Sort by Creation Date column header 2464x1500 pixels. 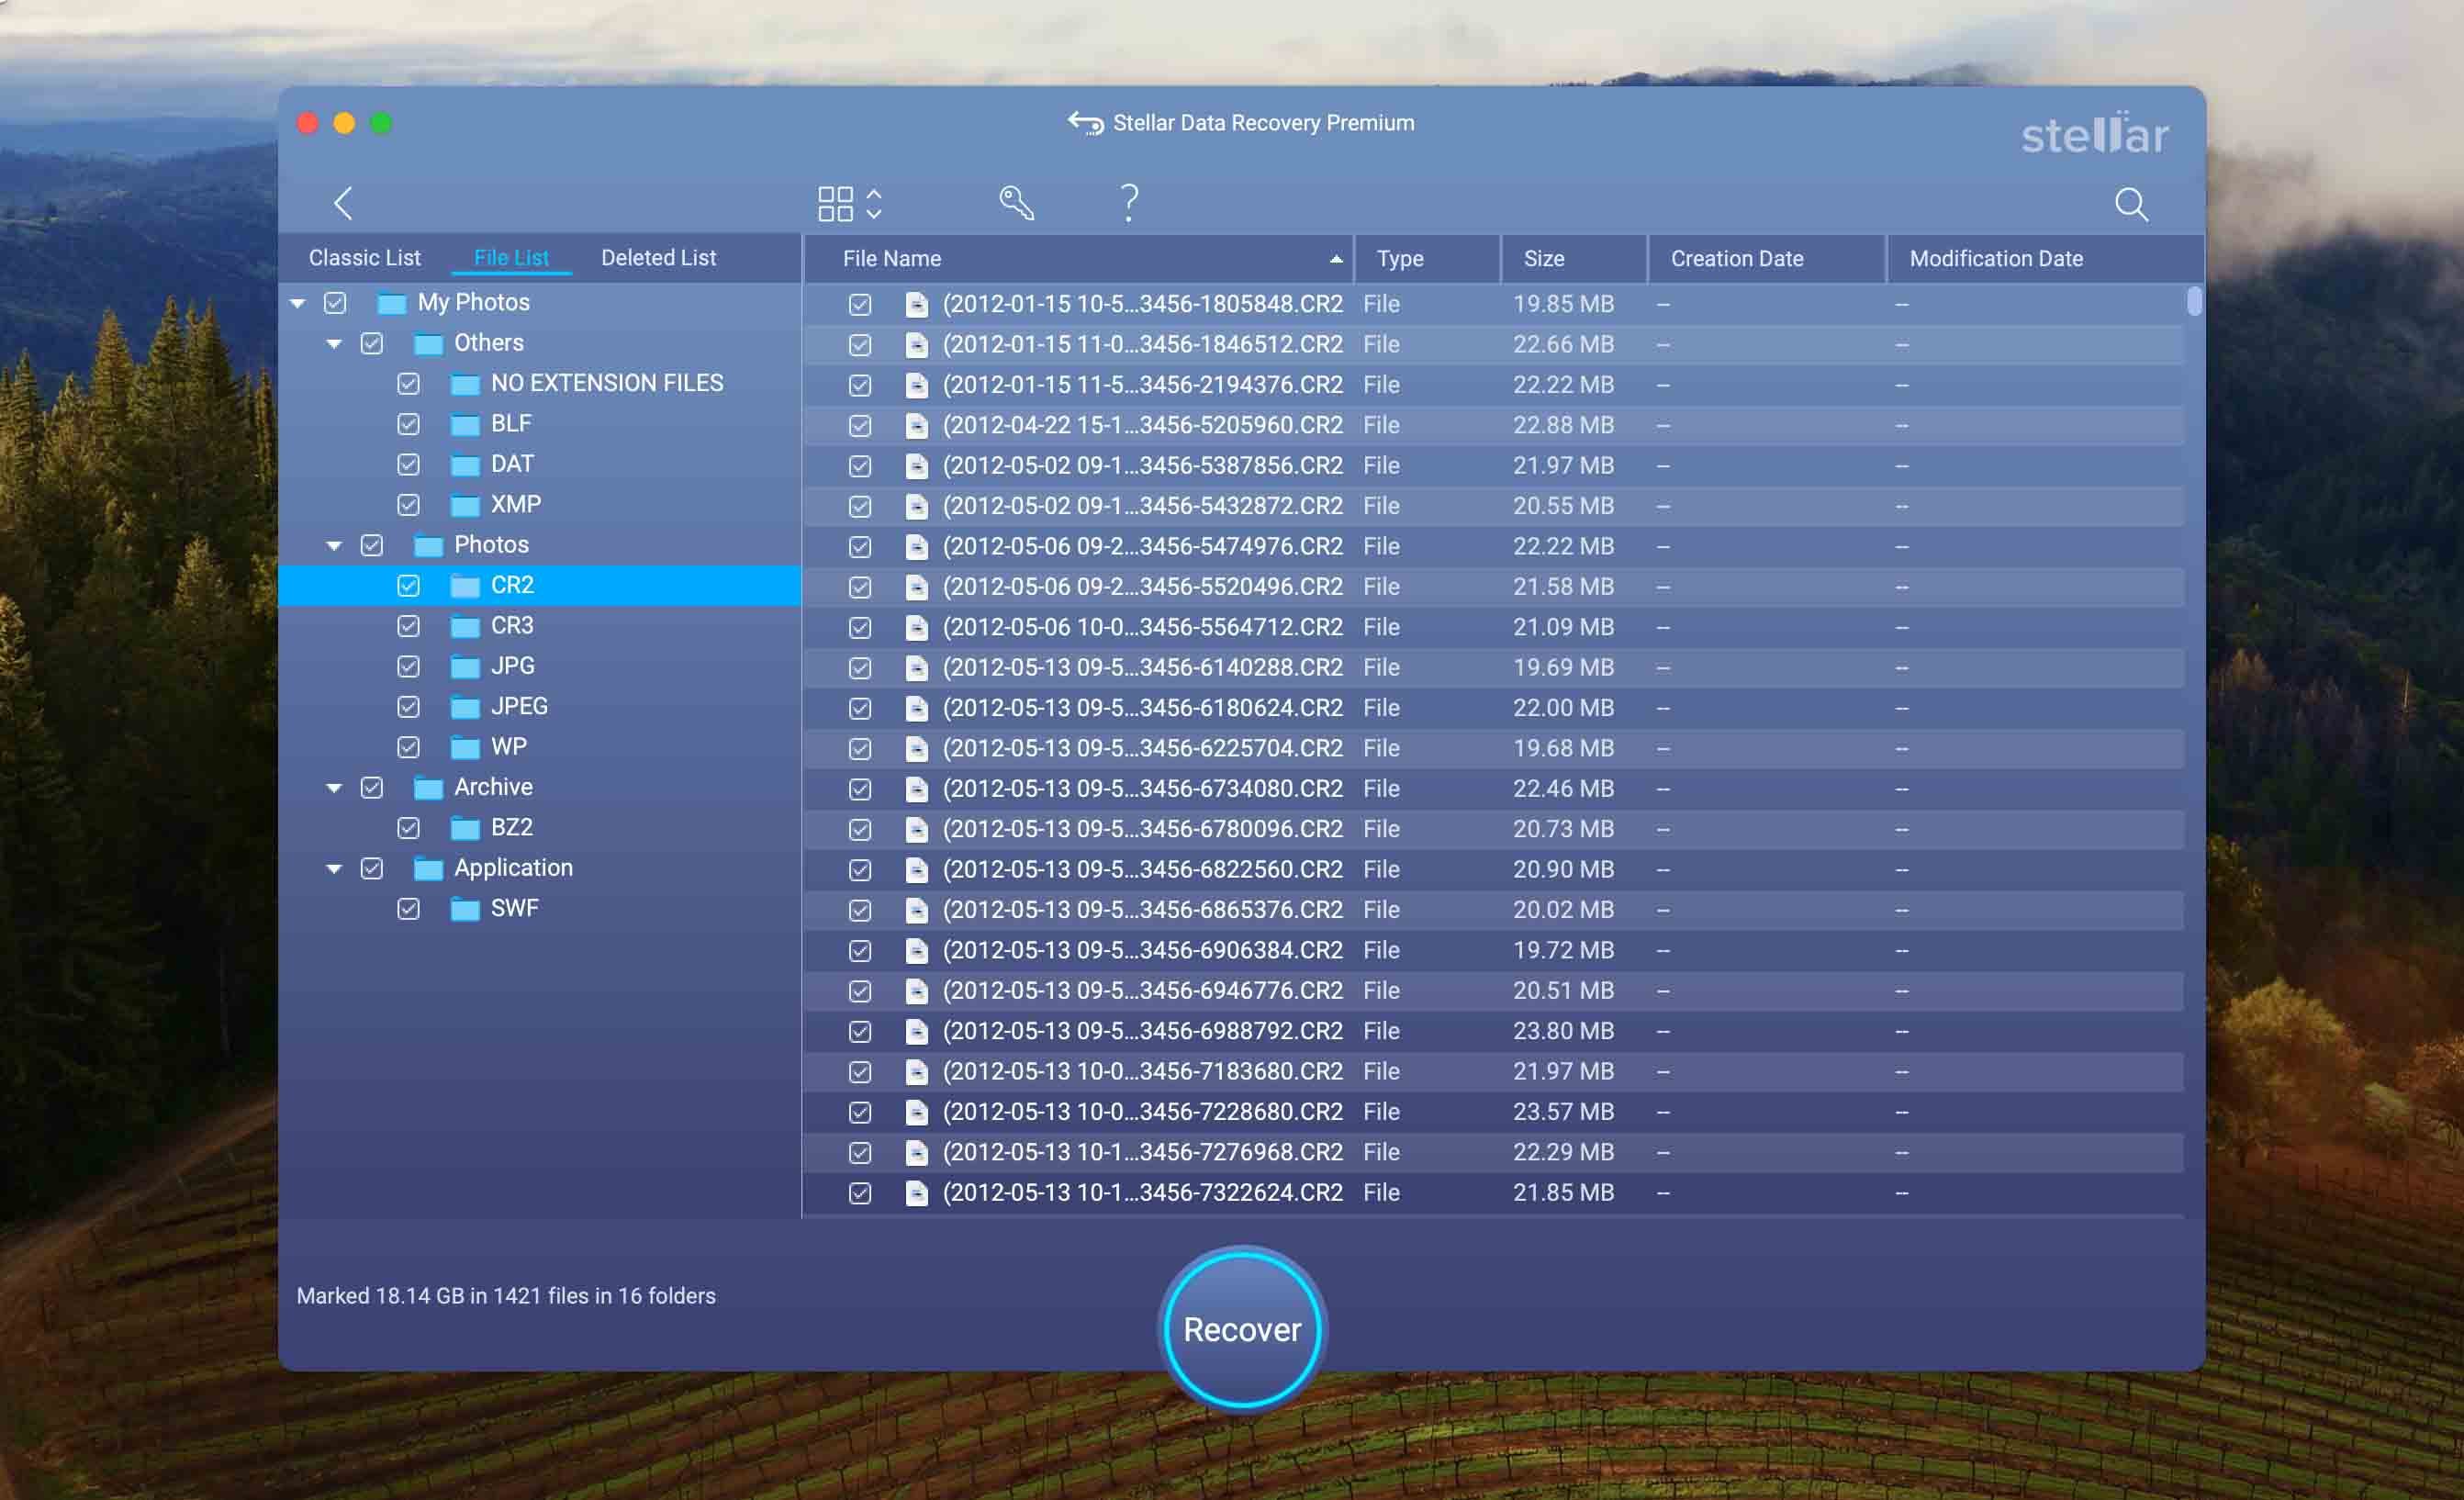point(1767,259)
